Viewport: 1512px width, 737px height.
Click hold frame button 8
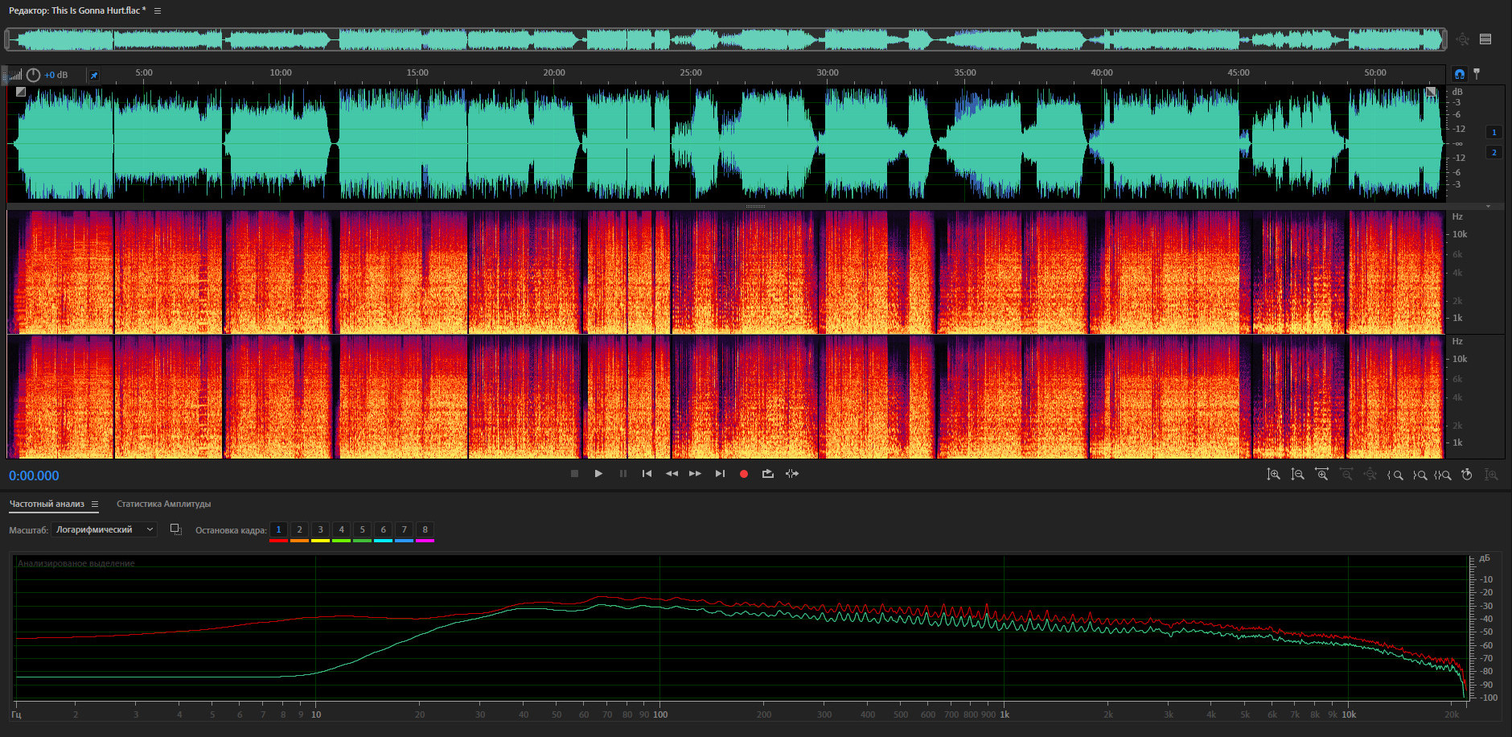[425, 529]
